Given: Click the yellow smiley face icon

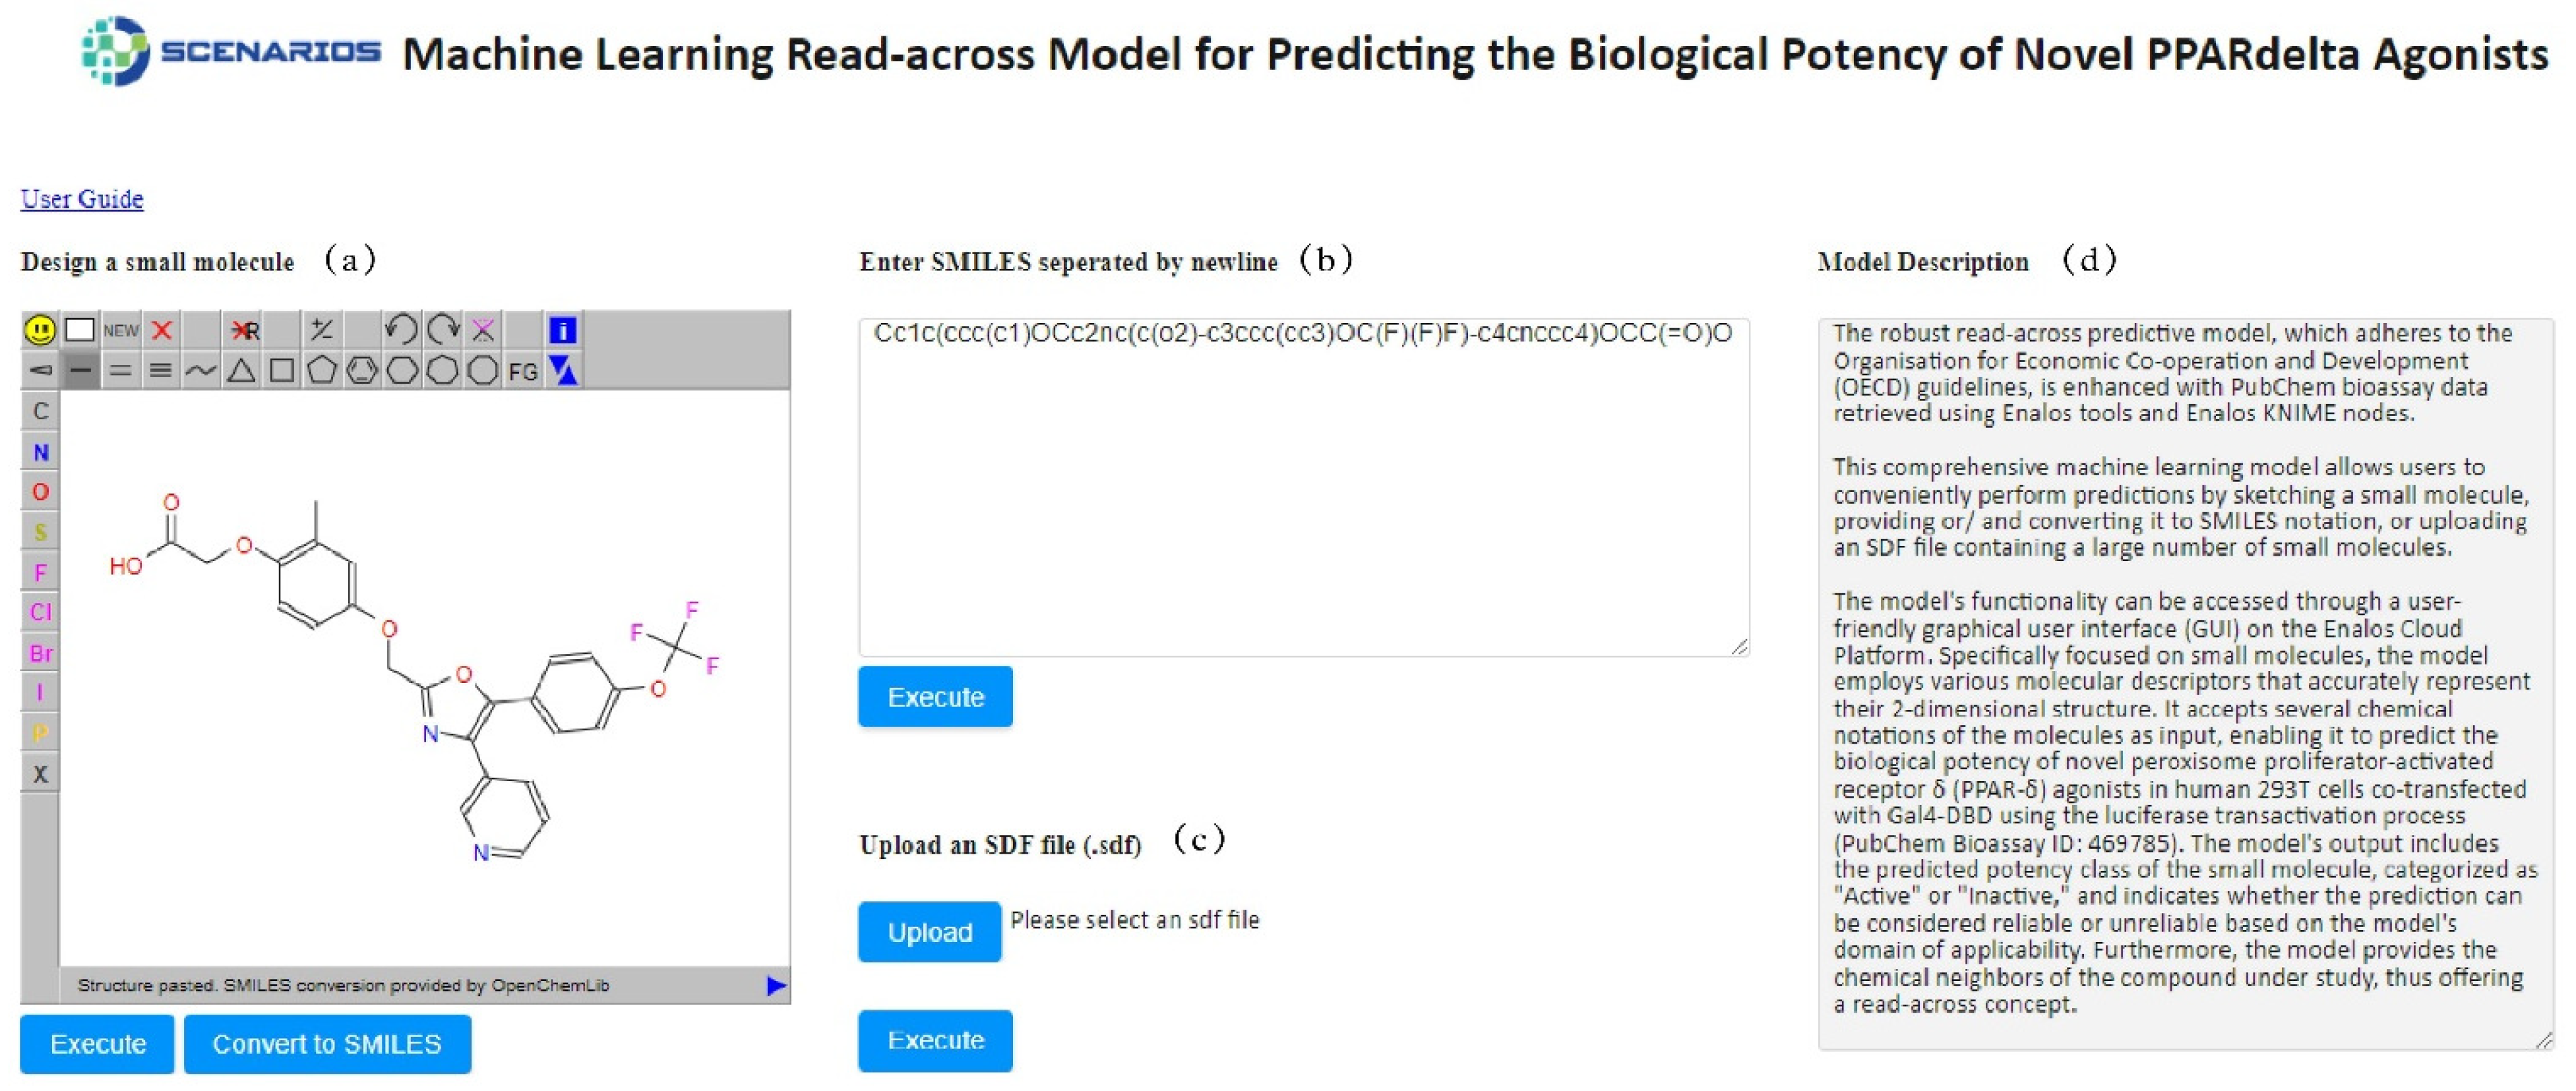Looking at the screenshot, I should (40, 330).
